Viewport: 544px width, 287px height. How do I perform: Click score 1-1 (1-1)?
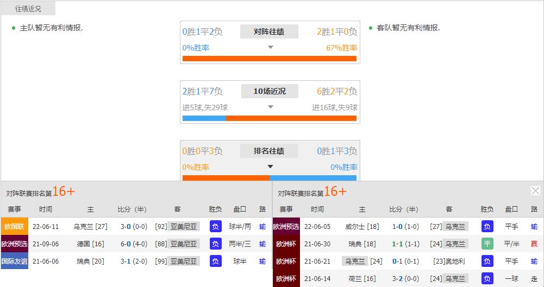click(x=405, y=244)
